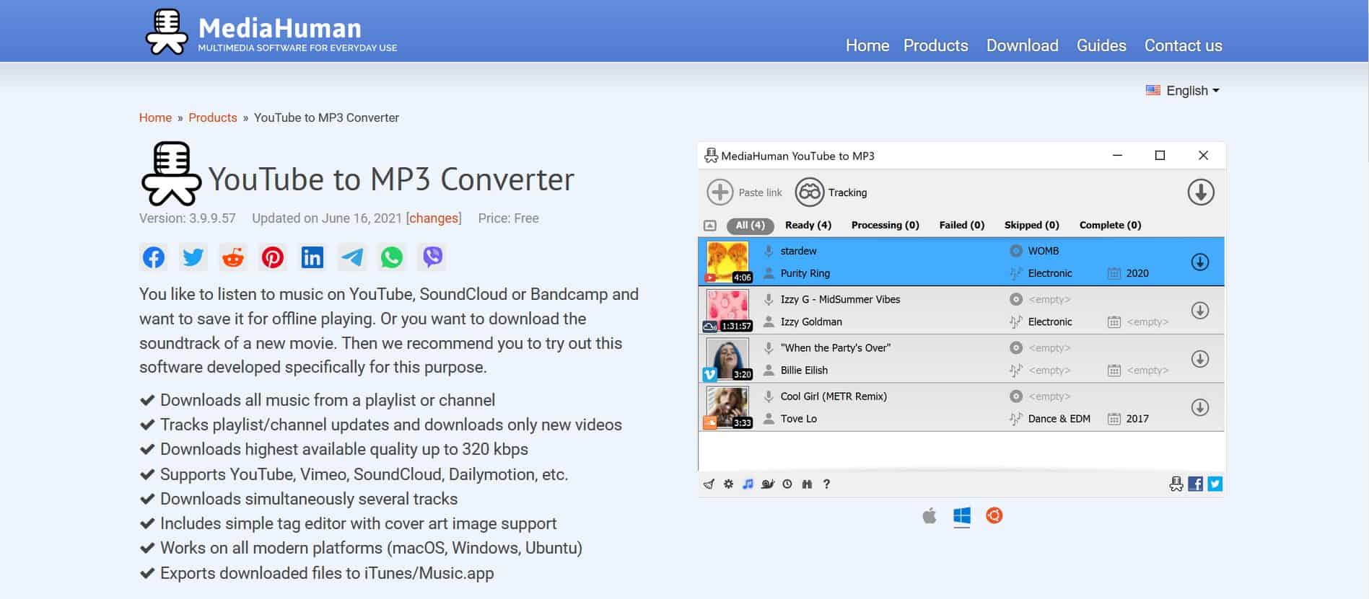Screen dimensions: 1369x599
Task: Toggle the snail speed-limit icon
Action: [x=768, y=484]
